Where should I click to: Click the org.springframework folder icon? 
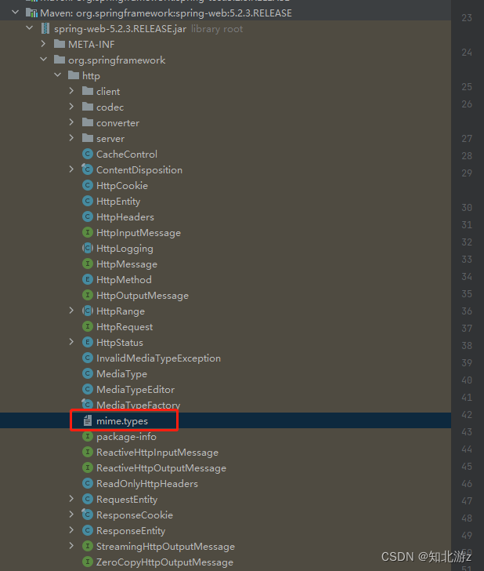click(x=60, y=60)
